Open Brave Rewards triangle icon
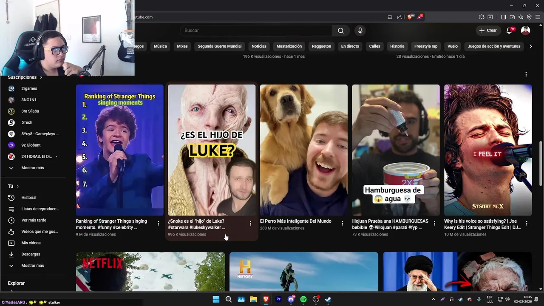544x306 pixels. click(x=420, y=17)
